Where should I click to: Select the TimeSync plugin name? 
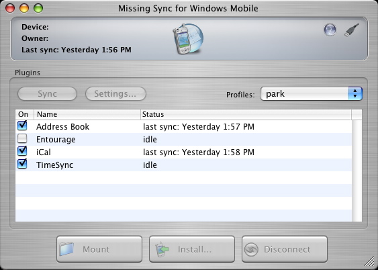55,165
